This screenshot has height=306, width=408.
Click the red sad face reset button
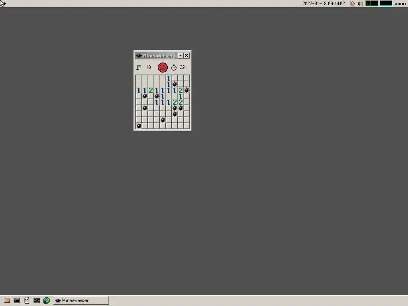pyautogui.click(x=163, y=67)
